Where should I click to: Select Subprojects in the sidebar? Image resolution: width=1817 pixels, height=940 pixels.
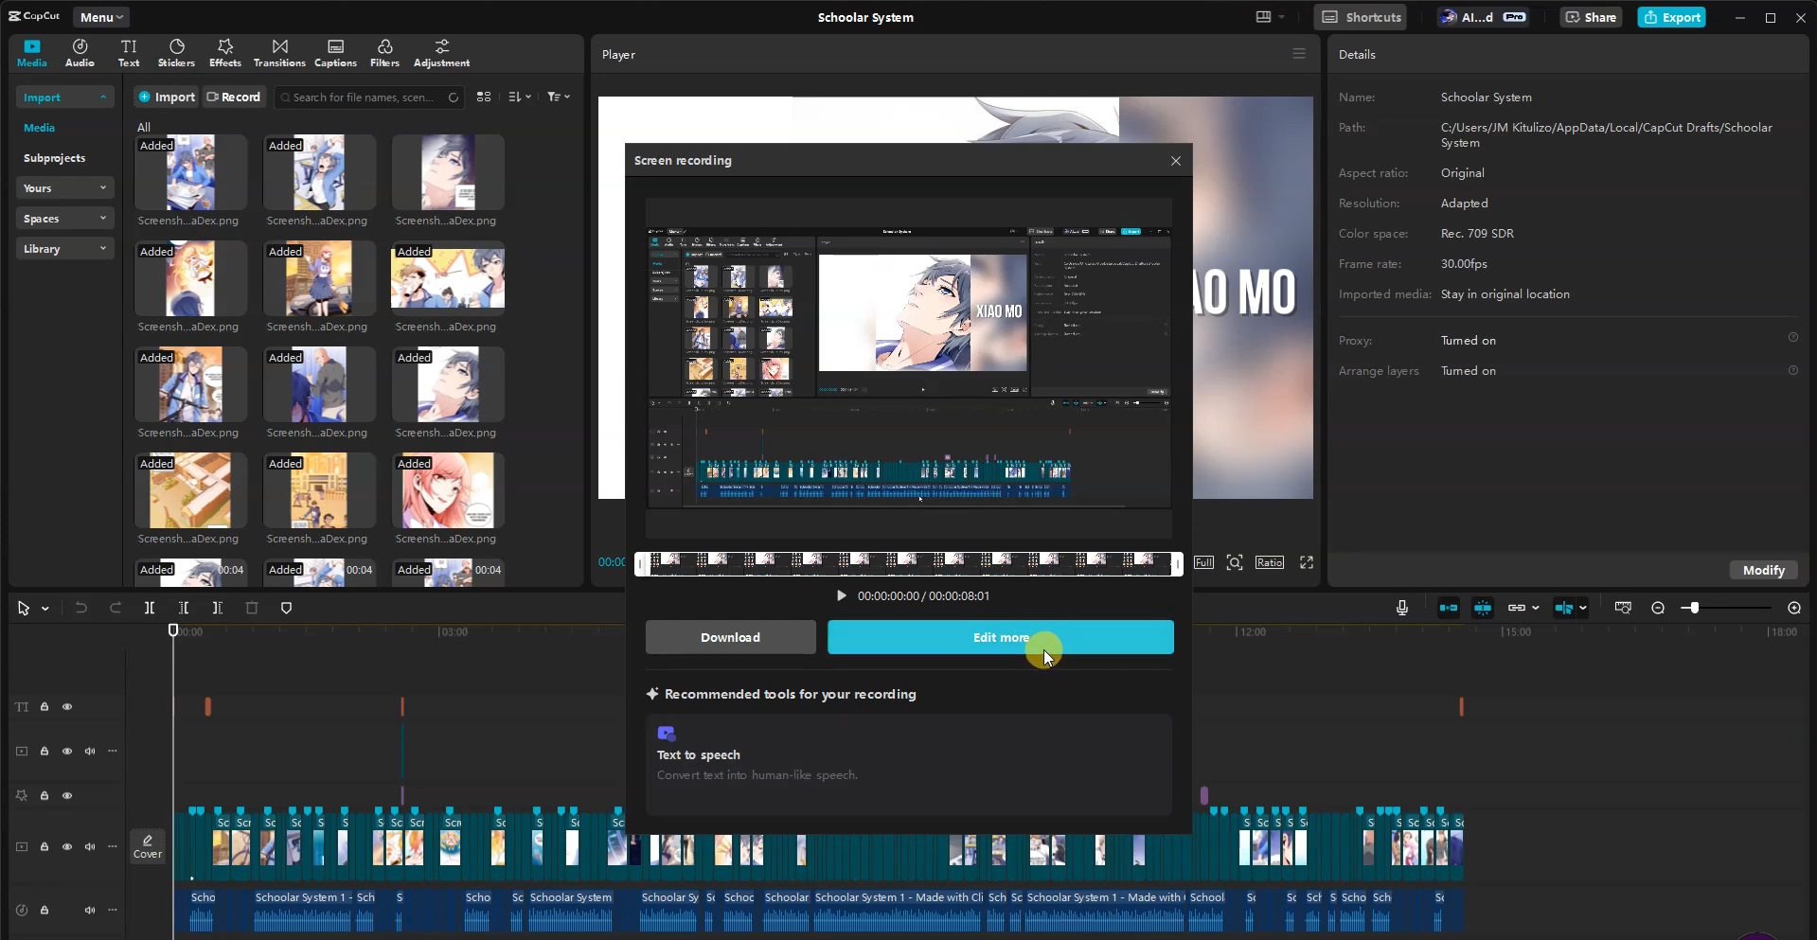(x=55, y=157)
